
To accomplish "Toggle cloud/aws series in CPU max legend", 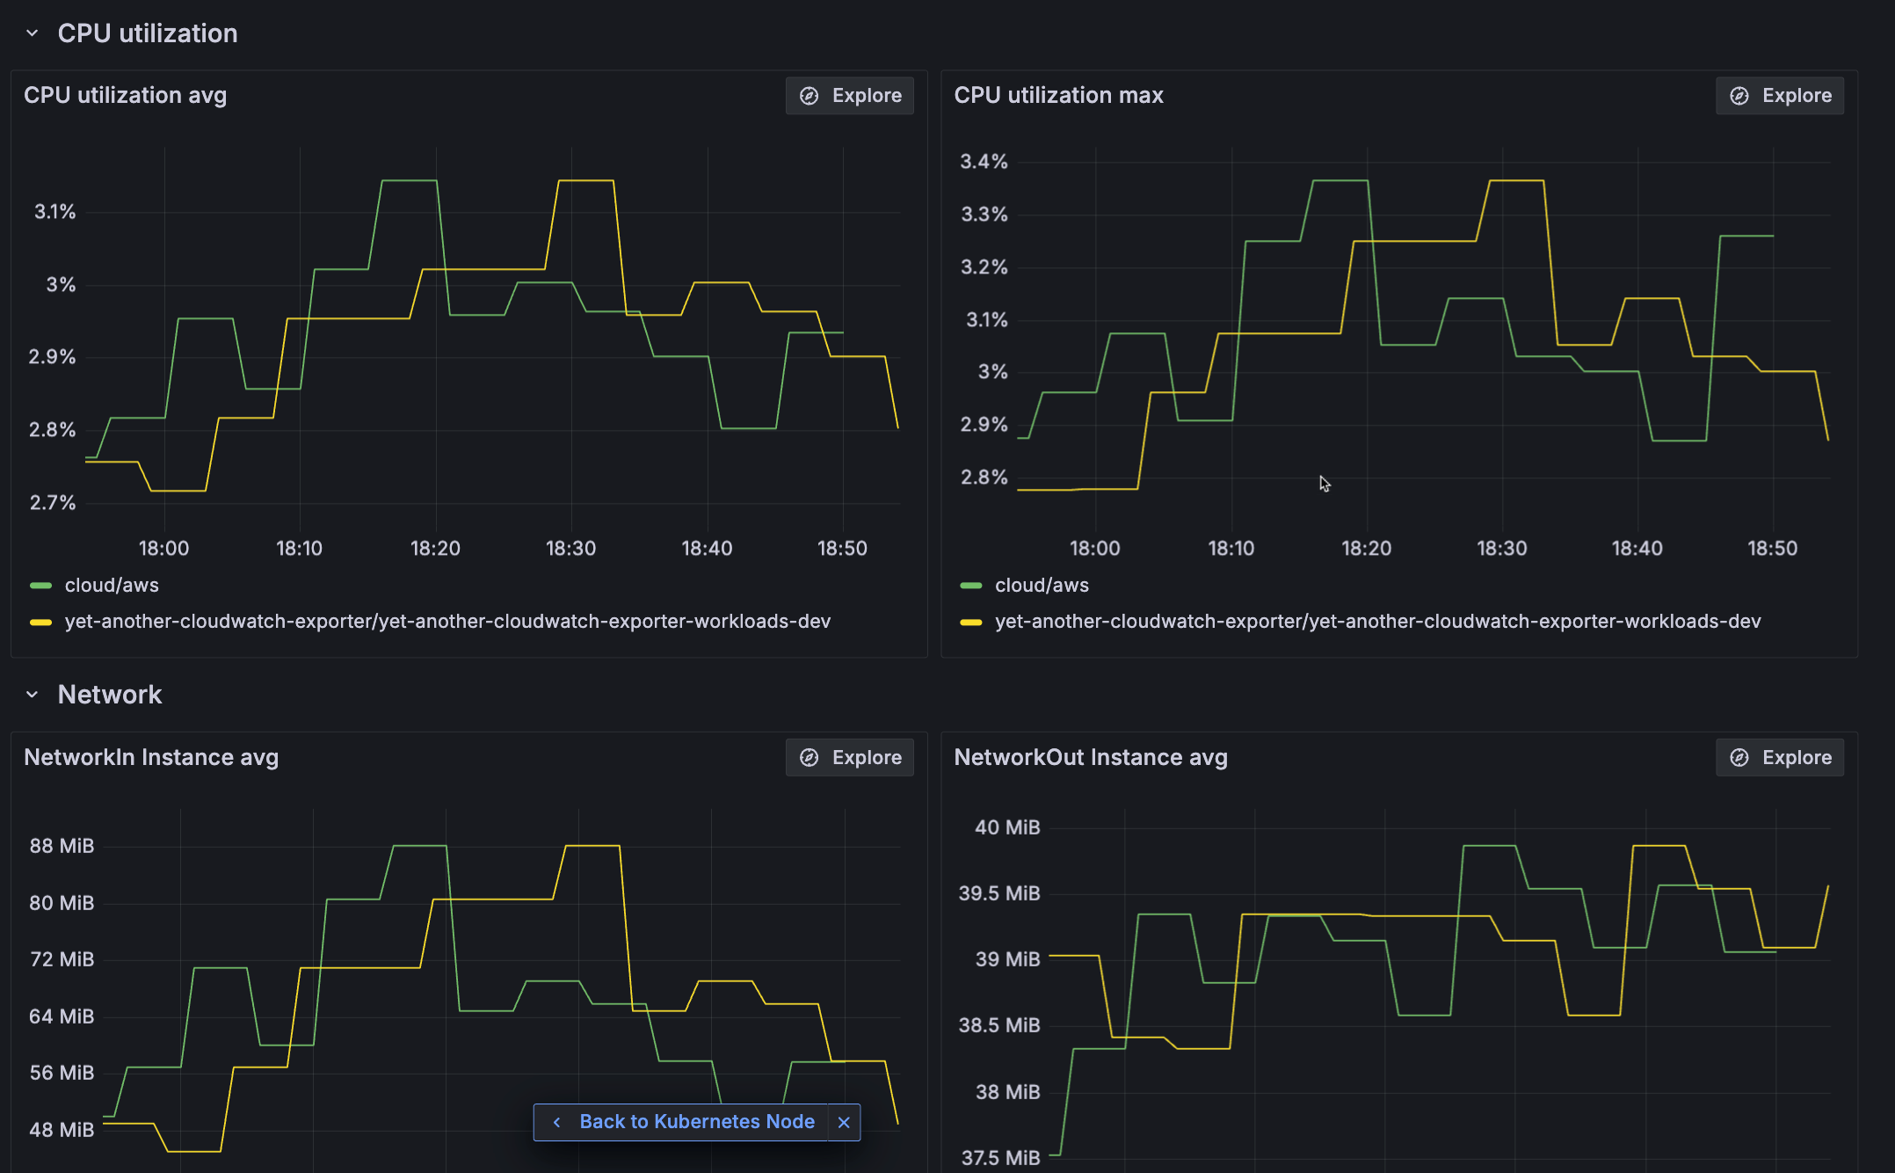I will click(x=1042, y=586).
